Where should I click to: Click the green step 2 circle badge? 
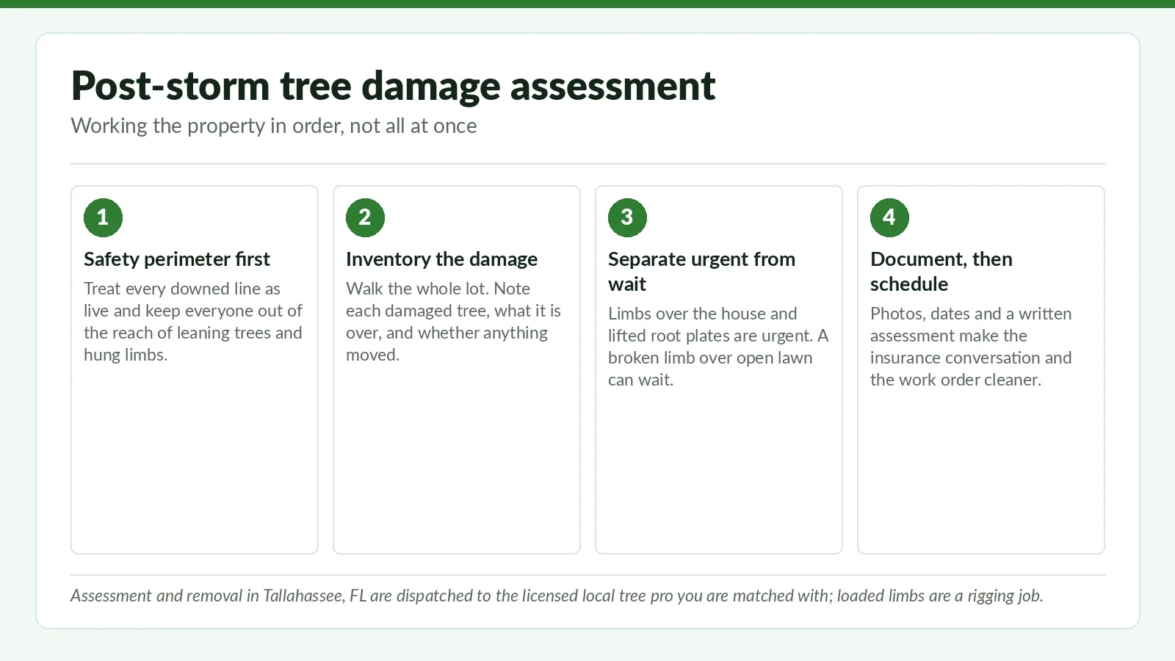[x=365, y=217]
